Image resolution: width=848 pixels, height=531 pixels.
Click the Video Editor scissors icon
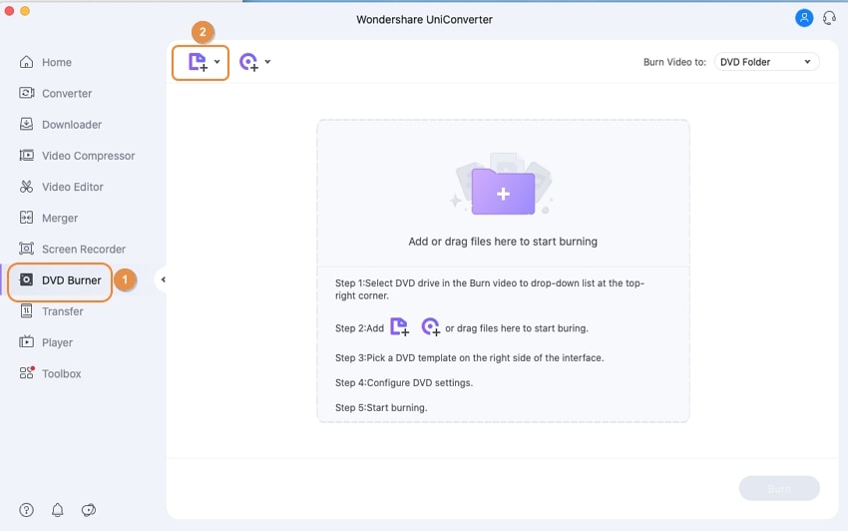click(x=26, y=187)
